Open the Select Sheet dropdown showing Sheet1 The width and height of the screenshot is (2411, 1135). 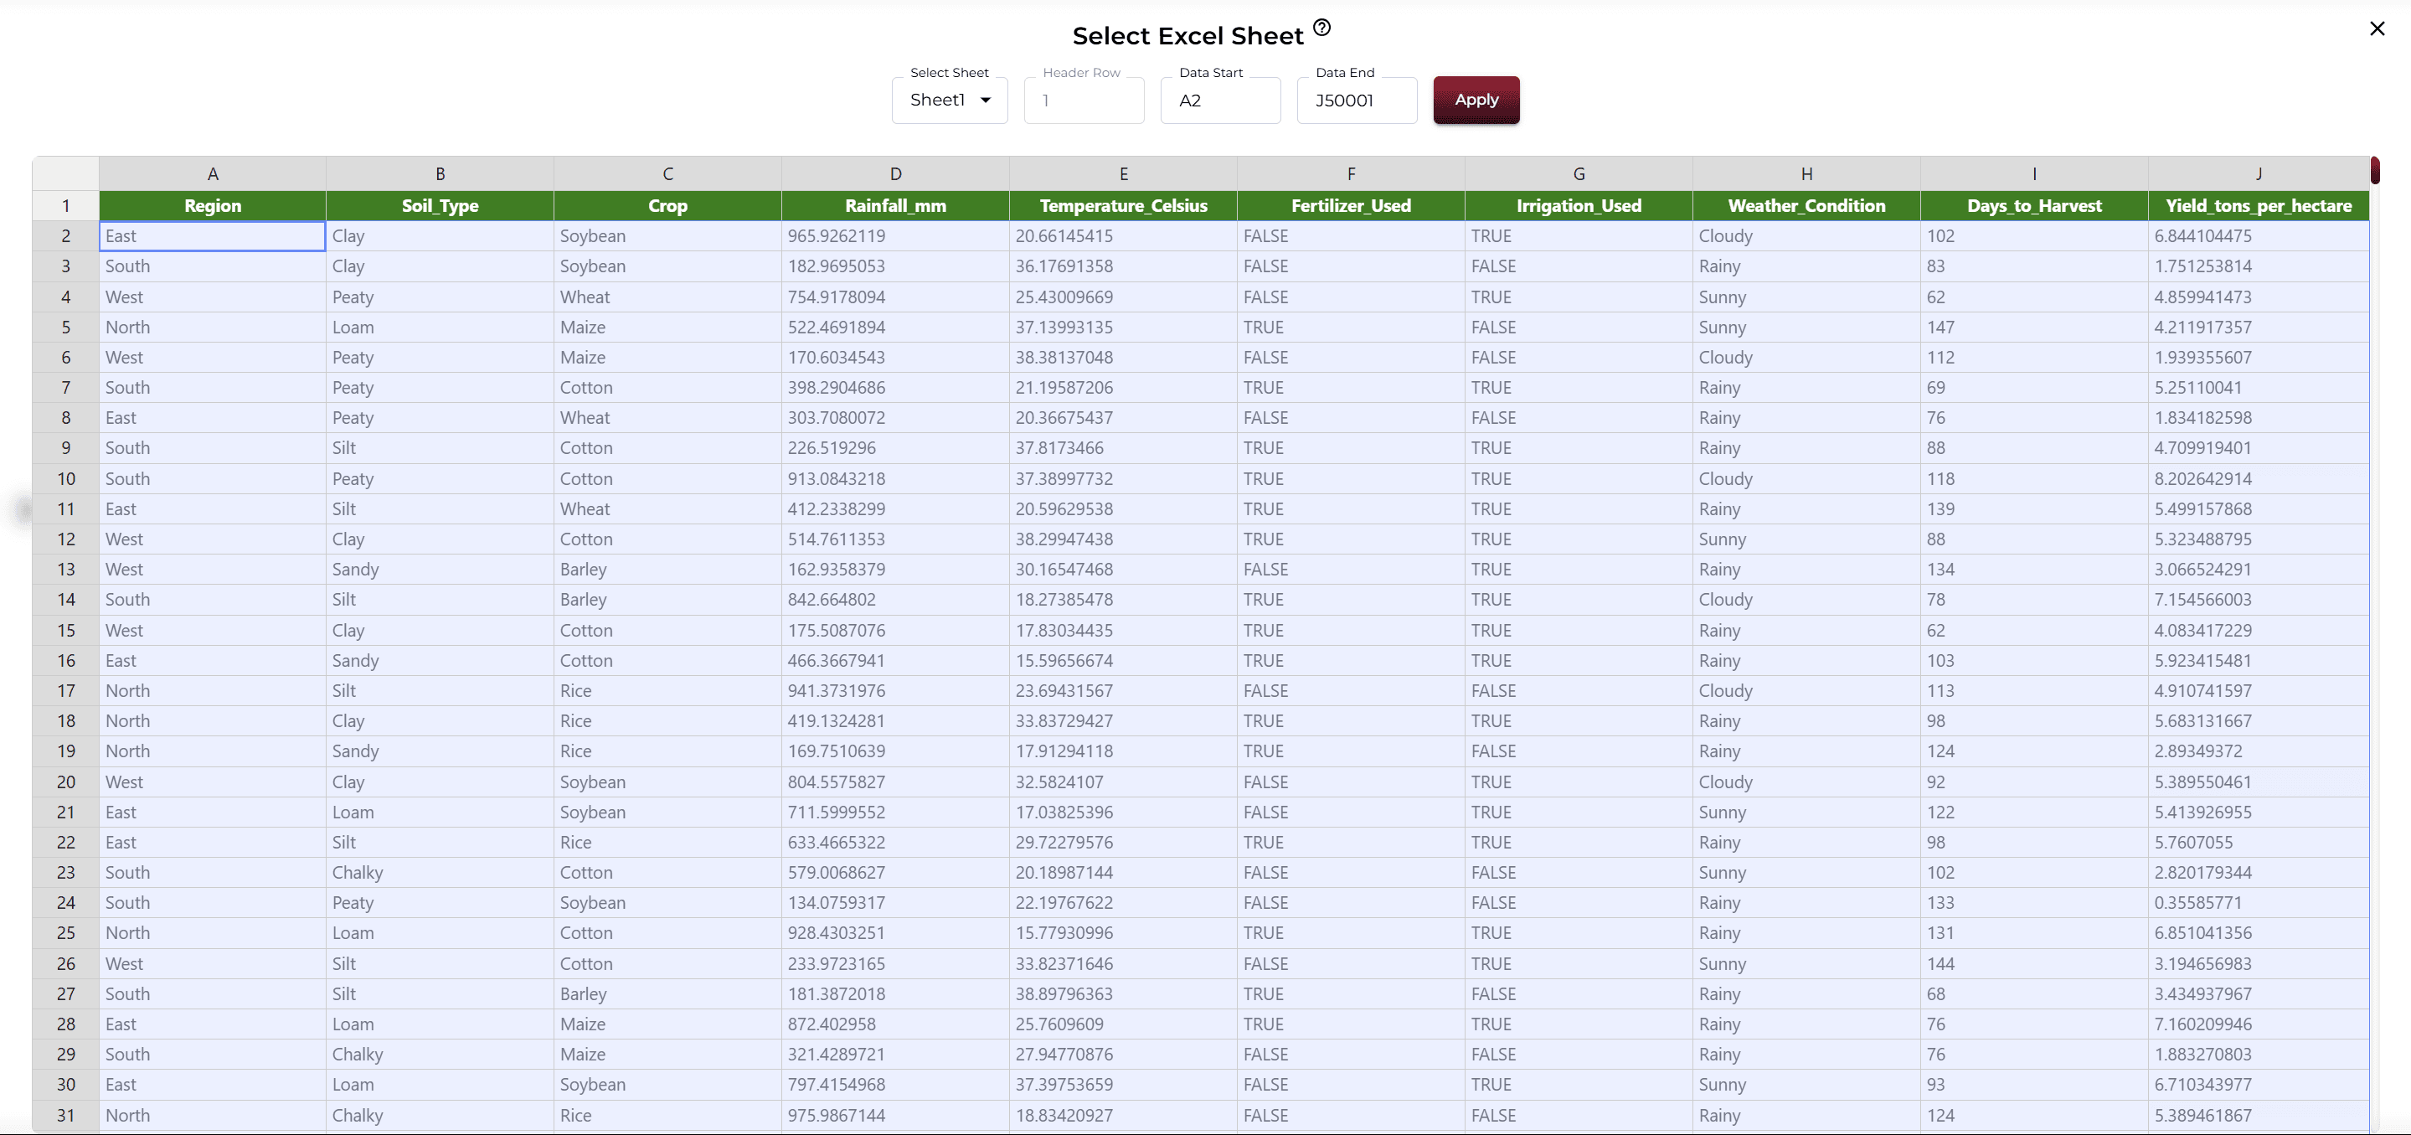949,101
